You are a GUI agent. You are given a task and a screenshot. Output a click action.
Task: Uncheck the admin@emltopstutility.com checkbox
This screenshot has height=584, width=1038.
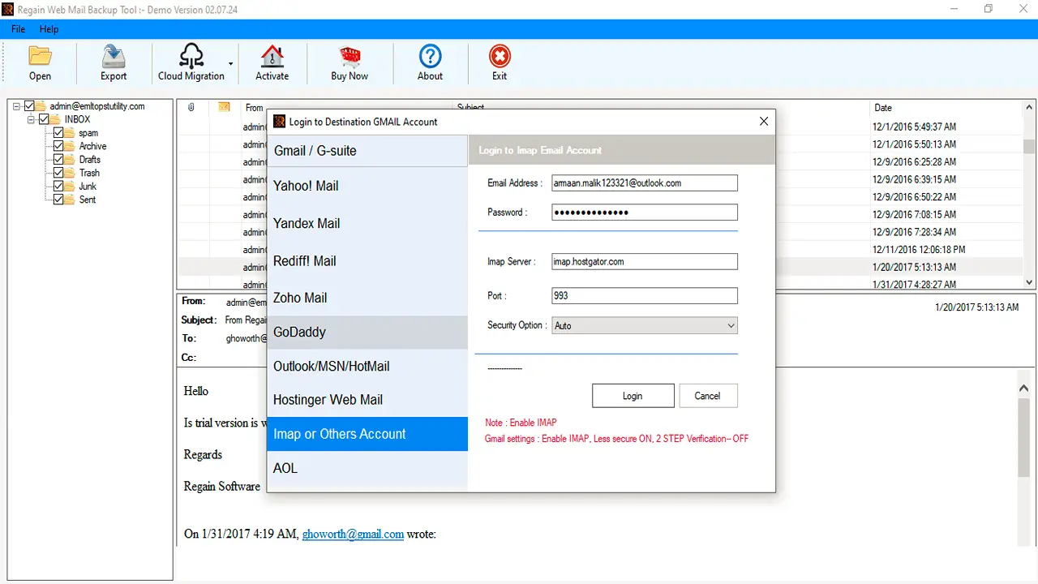30,106
